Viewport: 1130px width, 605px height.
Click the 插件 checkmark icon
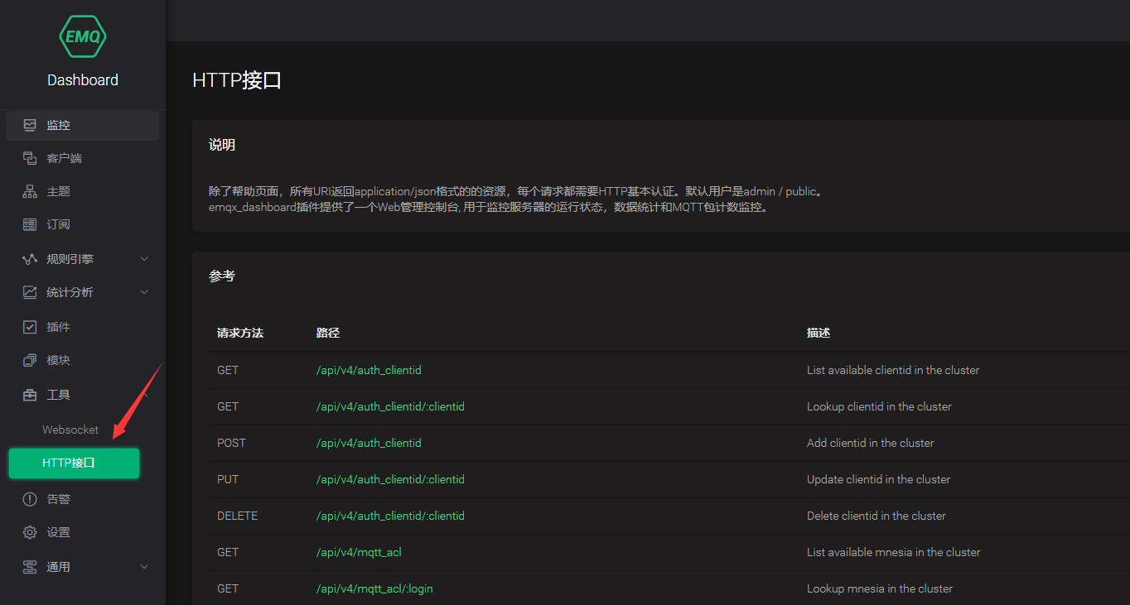(30, 327)
